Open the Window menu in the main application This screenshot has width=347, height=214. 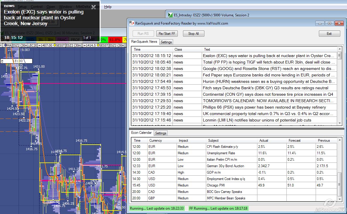66,7
